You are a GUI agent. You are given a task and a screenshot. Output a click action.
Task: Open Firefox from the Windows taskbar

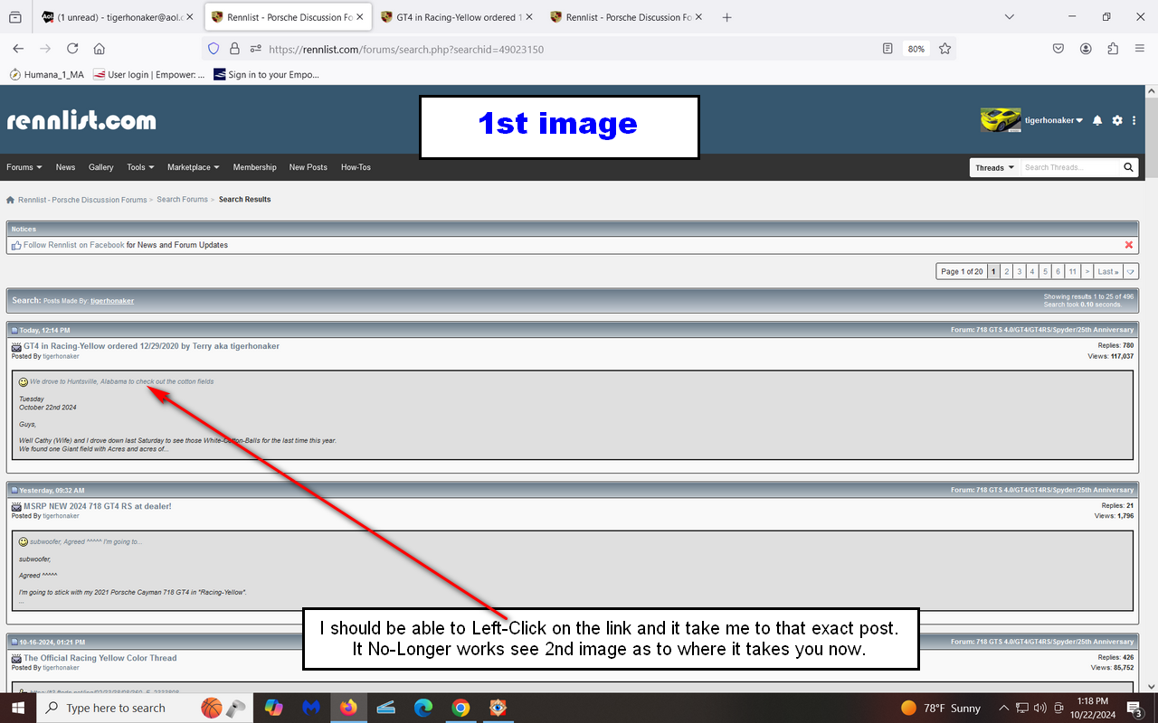coord(348,708)
